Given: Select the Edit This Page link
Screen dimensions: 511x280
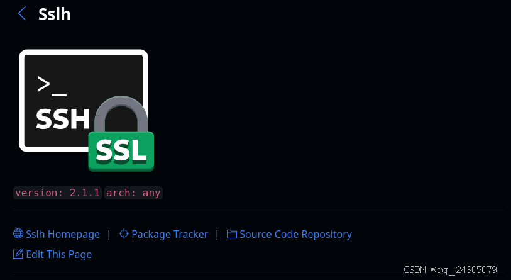Looking at the screenshot, I should [59, 255].
